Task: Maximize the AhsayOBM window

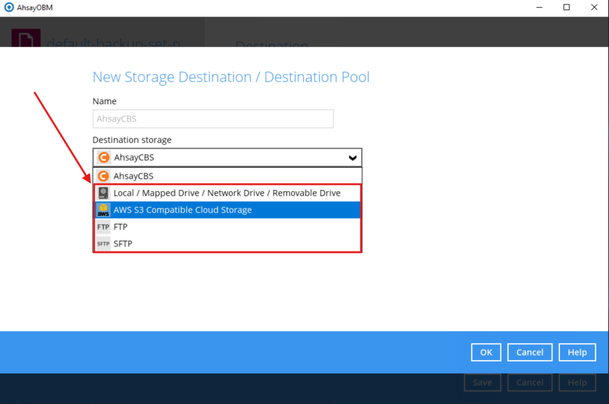Action: pos(566,8)
